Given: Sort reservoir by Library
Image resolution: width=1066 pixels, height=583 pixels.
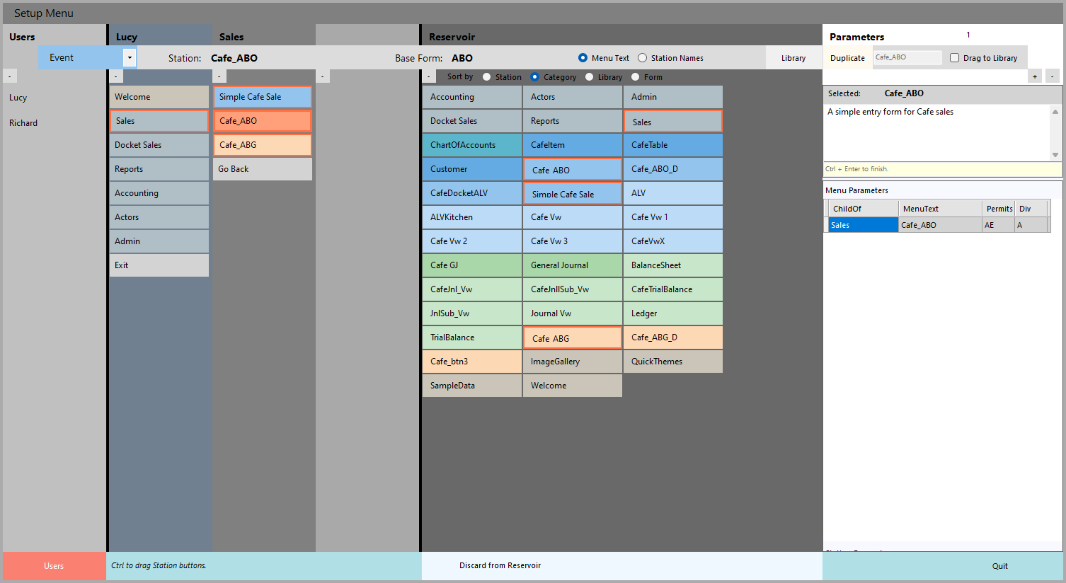Looking at the screenshot, I should (x=589, y=77).
